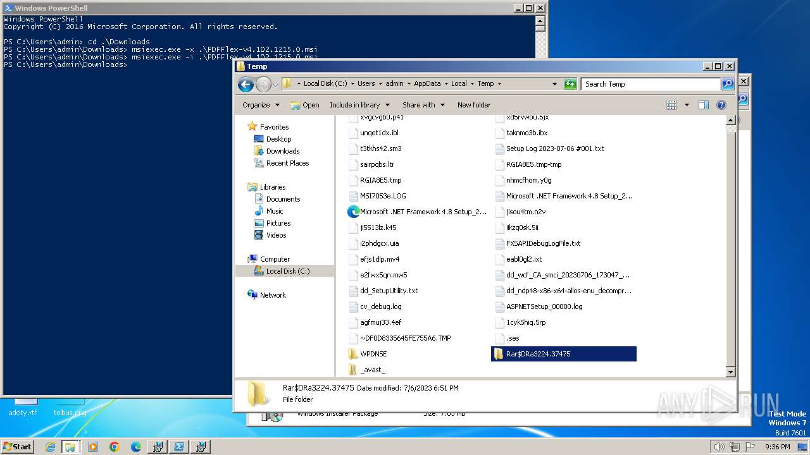Select Recent Places in navigation pane
The image size is (810, 455).
(x=287, y=162)
